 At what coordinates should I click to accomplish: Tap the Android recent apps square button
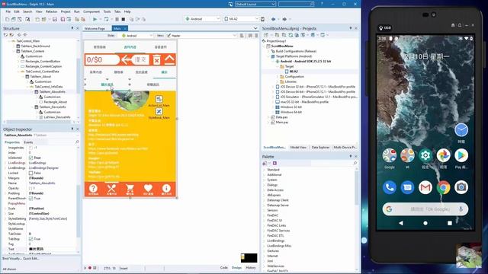450,223
